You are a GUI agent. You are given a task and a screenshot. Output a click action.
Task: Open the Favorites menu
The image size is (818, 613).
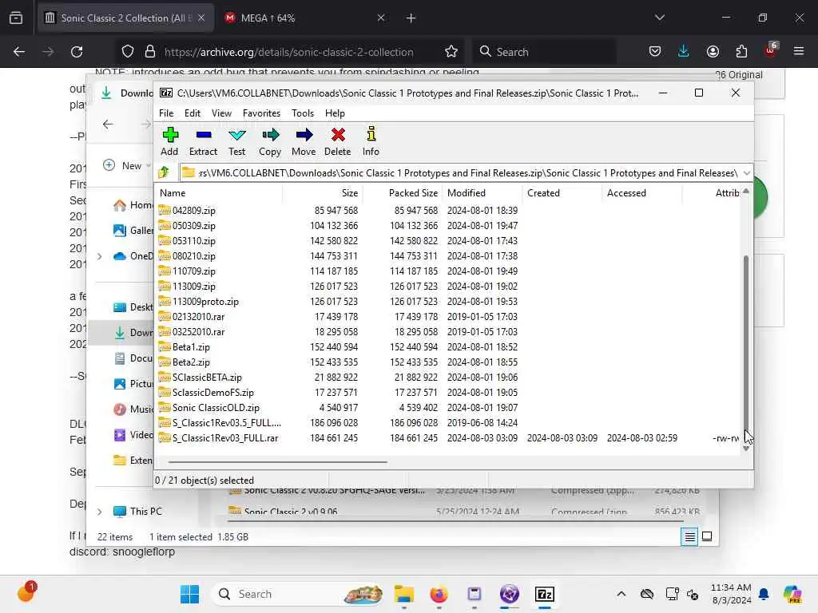261,113
